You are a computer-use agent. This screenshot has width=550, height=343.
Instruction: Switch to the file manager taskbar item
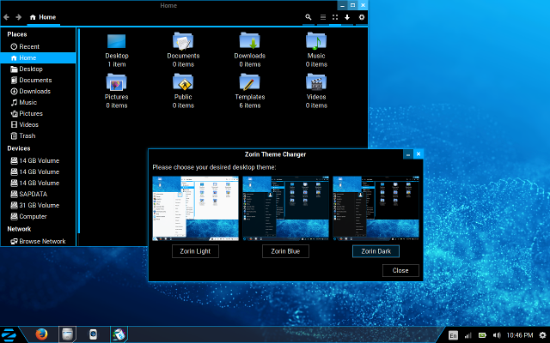coord(67,334)
